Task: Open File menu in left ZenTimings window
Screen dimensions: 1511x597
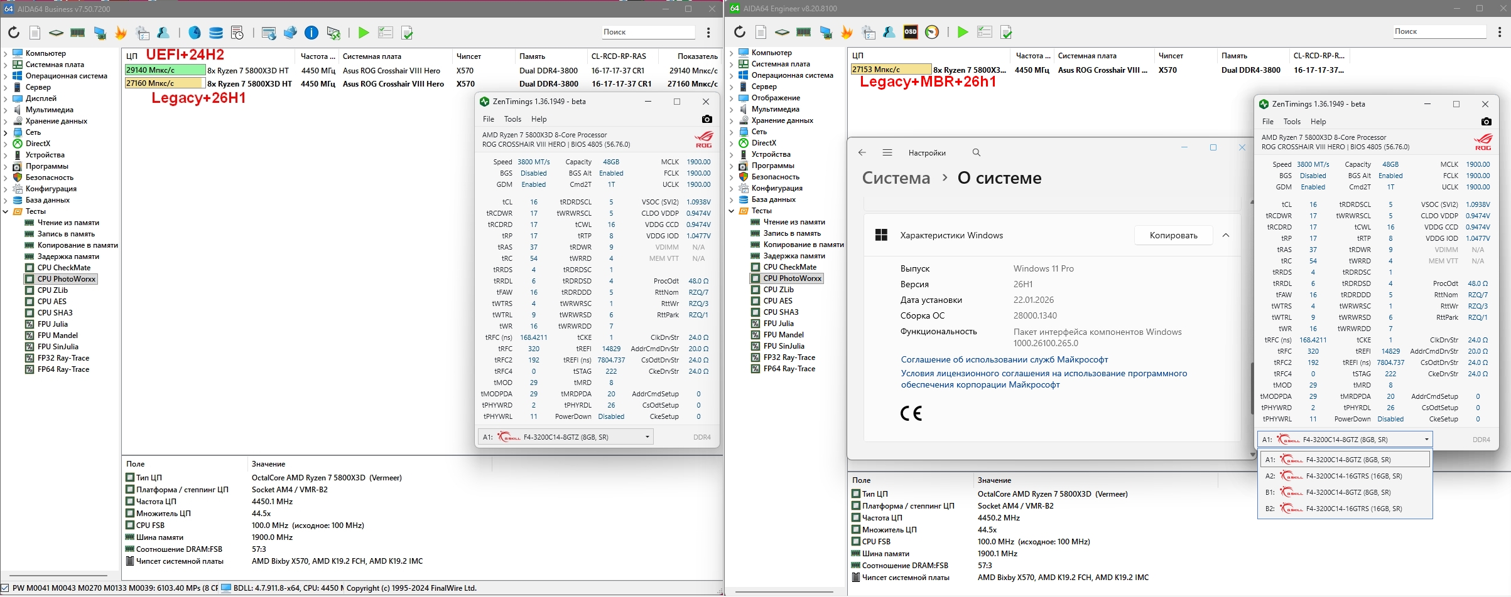Action: coord(489,119)
